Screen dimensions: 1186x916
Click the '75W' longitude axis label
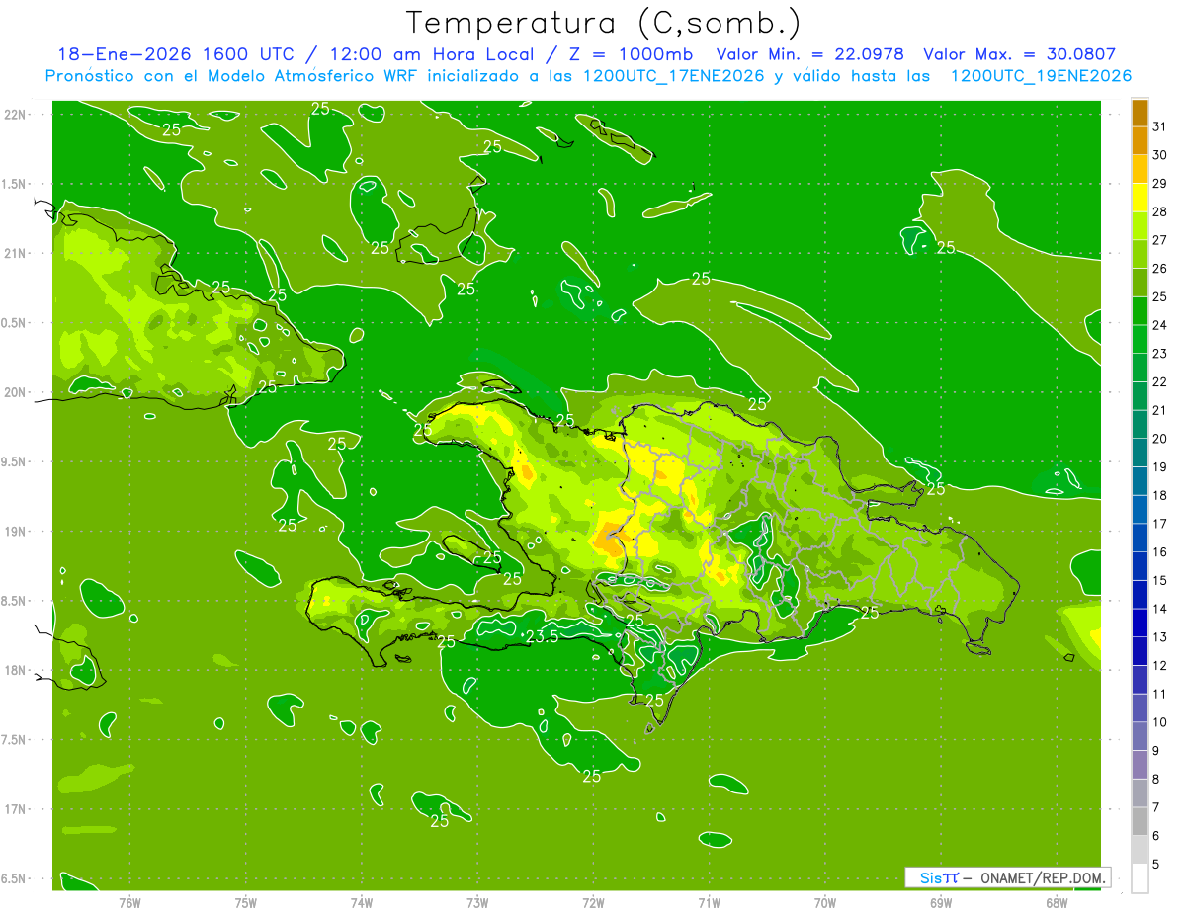[x=246, y=902]
